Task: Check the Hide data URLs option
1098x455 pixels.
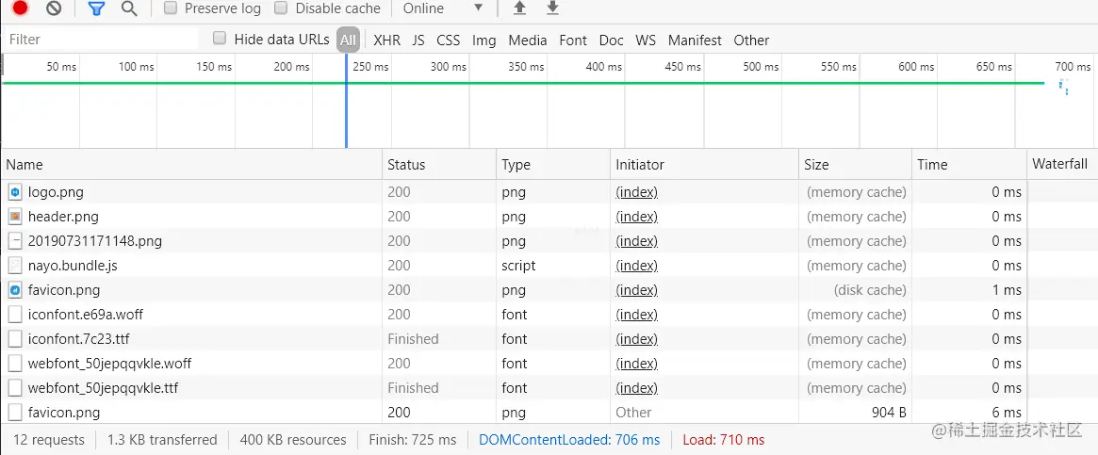Action: pos(220,39)
